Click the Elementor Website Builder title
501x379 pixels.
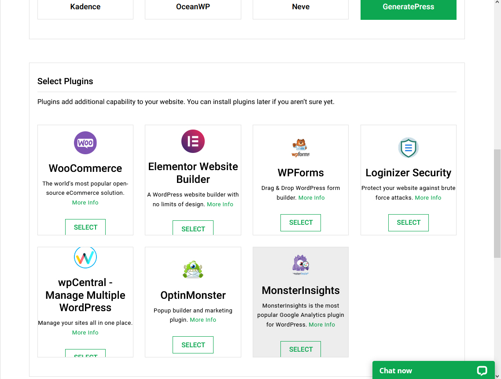pyautogui.click(x=193, y=173)
